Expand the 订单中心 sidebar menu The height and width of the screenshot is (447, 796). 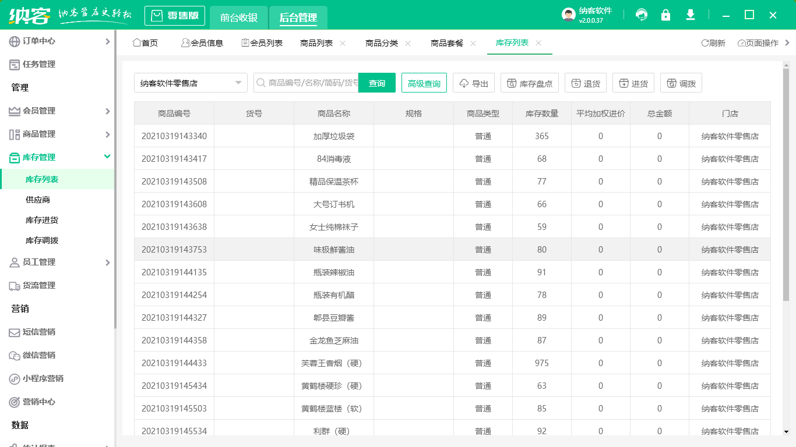tap(58, 41)
